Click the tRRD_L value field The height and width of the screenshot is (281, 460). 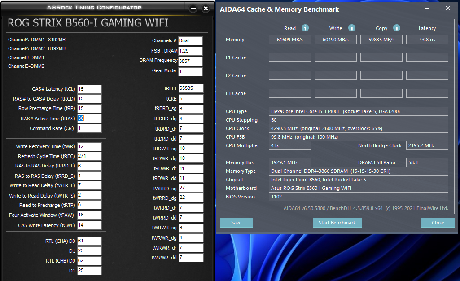click(89, 166)
